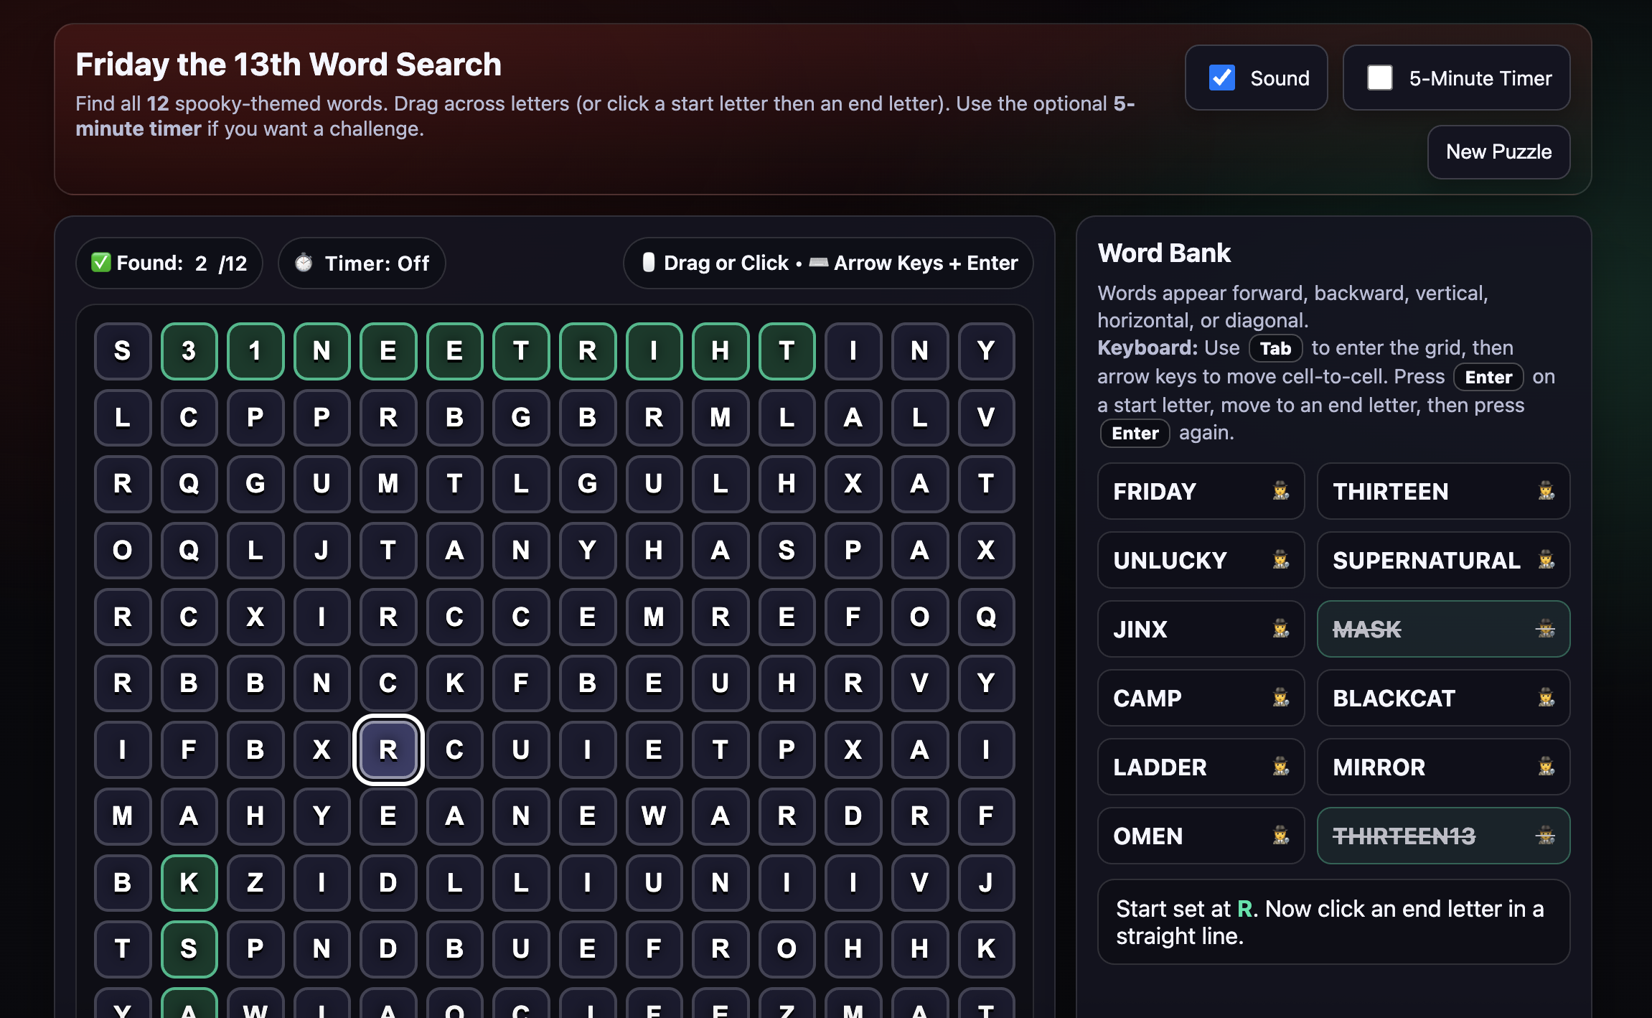Screen dimensions: 1652x1018
Task: Click the Q cell ending the R C X row
Action: point(986,617)
